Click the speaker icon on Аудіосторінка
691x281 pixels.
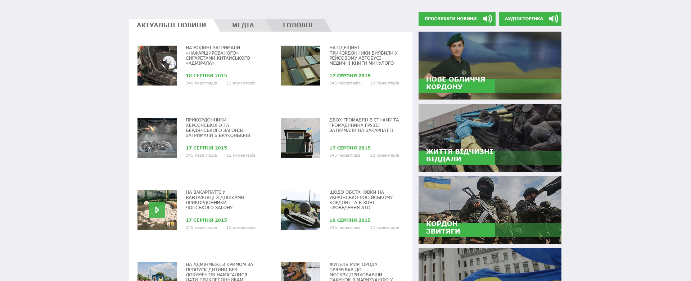(554, 19)
